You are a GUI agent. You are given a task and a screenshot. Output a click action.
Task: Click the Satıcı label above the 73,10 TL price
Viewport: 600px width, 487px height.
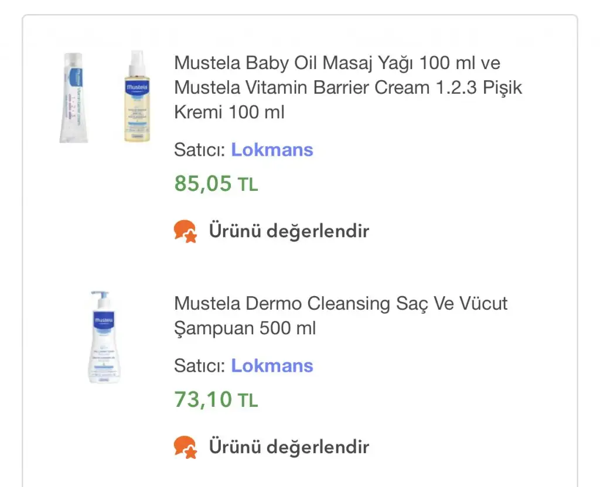point(200,366)
